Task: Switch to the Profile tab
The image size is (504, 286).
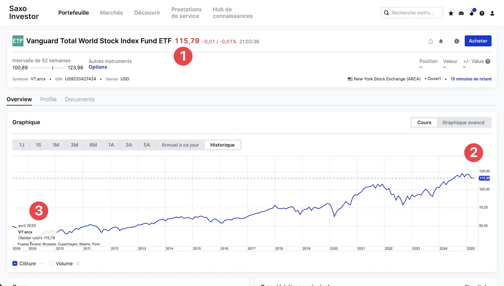Action: [48, 99]
